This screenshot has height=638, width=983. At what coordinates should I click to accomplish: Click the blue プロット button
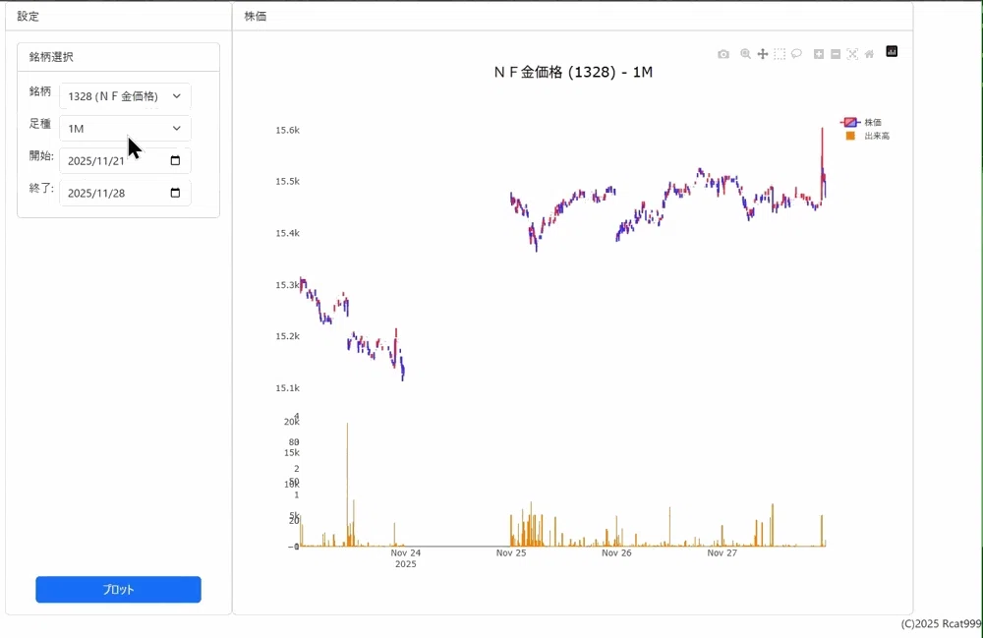point(119,590)
